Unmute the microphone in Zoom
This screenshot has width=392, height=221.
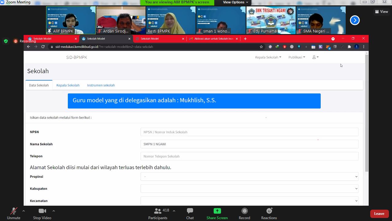click(14, 213)
